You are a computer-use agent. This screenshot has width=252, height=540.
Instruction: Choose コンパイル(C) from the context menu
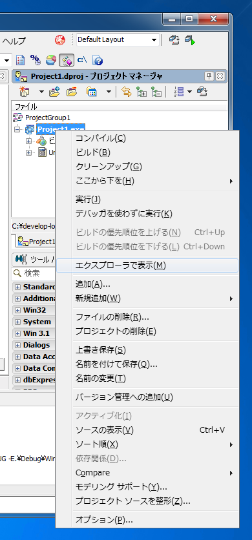[x=147, y=138]
